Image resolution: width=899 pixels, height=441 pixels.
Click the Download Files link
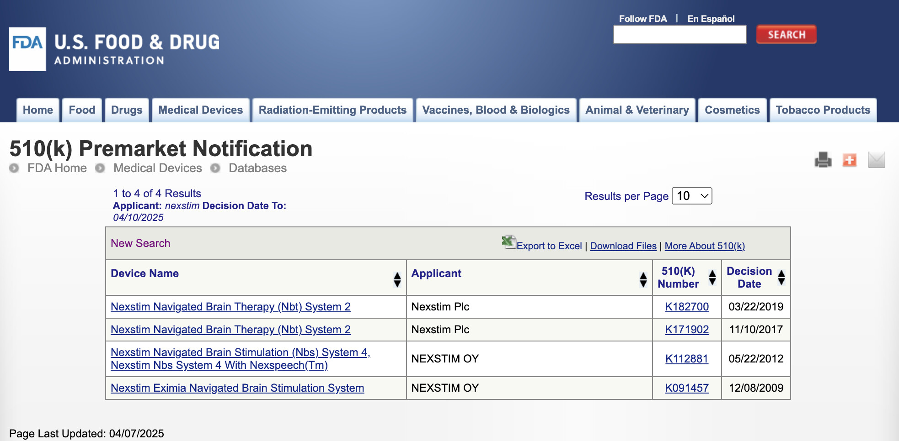click(623, 246)
